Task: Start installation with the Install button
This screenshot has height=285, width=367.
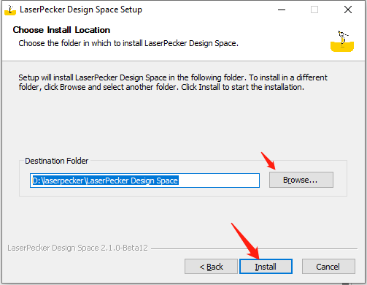Action: point(266,267)
